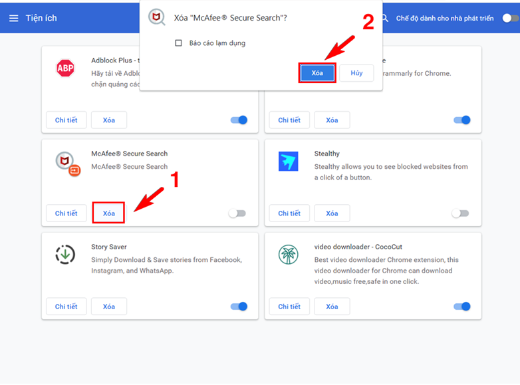This screenshot has width=520, height=385.
Task: Click the Story Saver description text
Action: pos(166,265)
